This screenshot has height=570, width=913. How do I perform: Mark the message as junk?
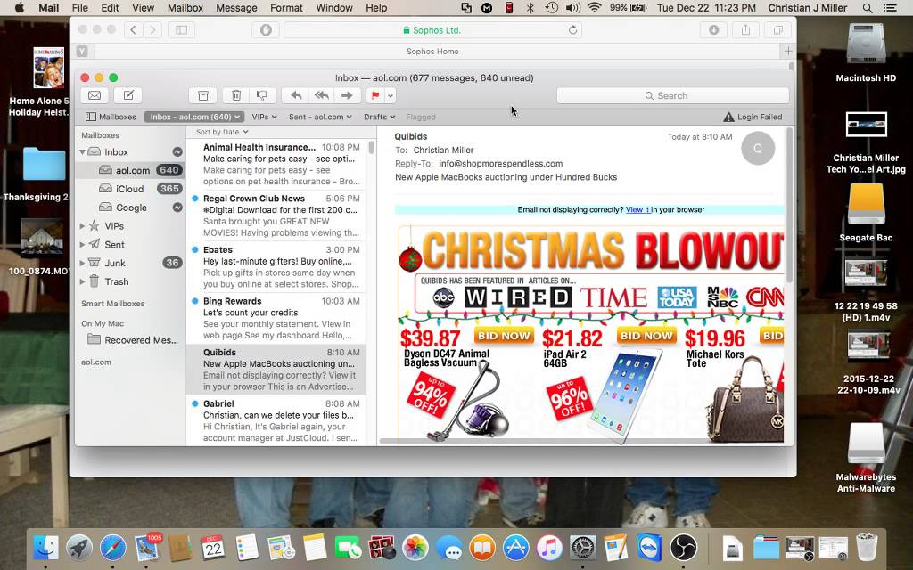(263, 95)
